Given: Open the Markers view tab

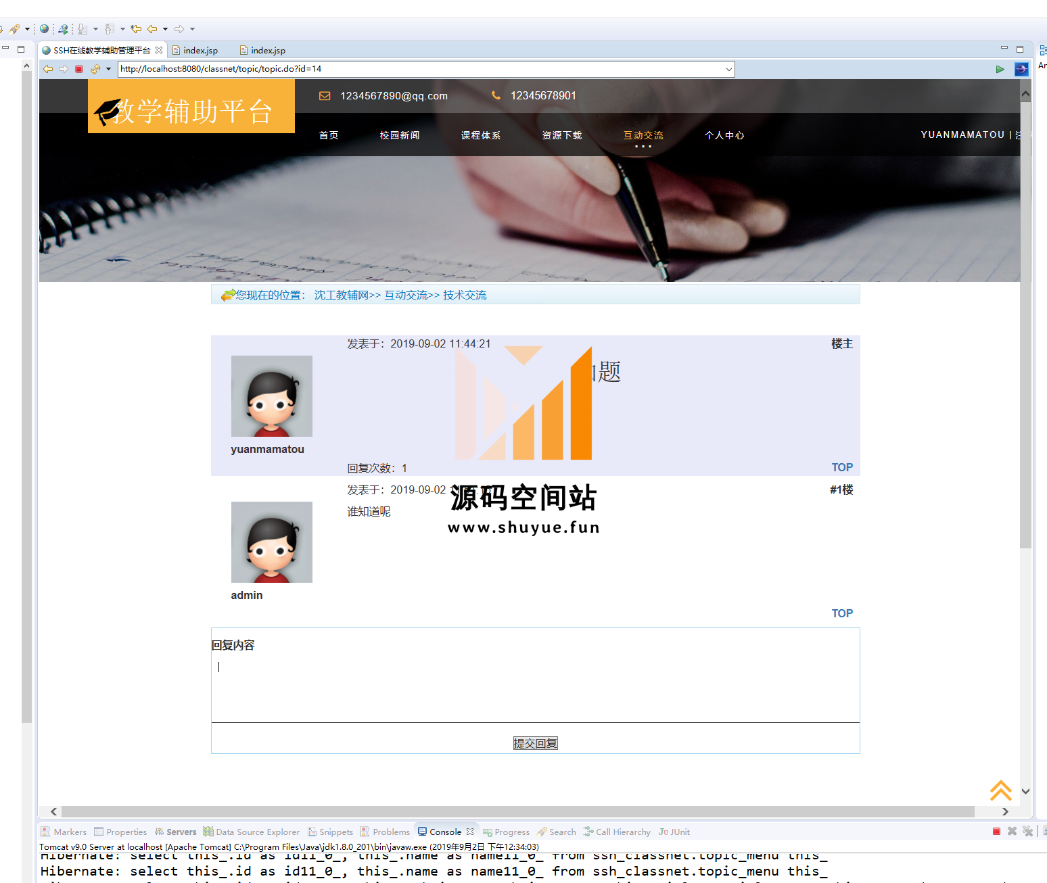Looking at the screenshot, I should (64, 832).
